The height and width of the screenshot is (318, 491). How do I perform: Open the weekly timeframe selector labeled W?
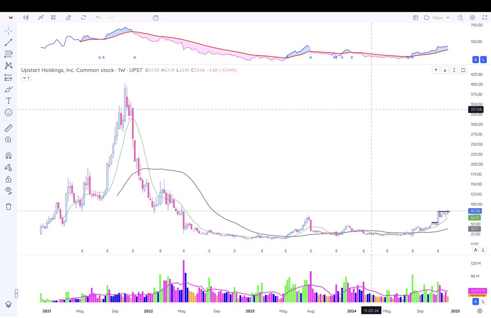[x=11, y=18]
